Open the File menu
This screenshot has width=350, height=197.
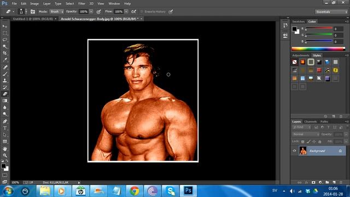(x=14, y=4)
